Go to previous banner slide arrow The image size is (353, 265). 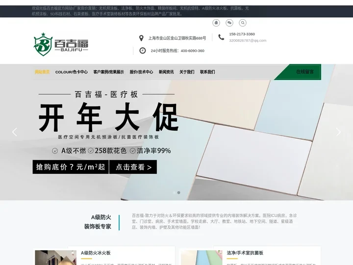pos(15,132)
